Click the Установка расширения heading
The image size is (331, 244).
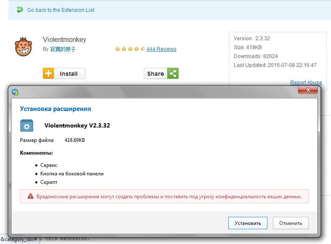(x=56, y=109)
